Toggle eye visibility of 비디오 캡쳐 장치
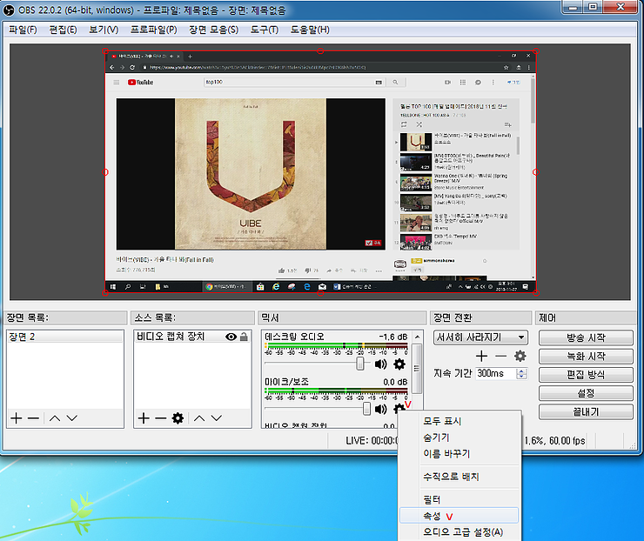 (231, 337)
